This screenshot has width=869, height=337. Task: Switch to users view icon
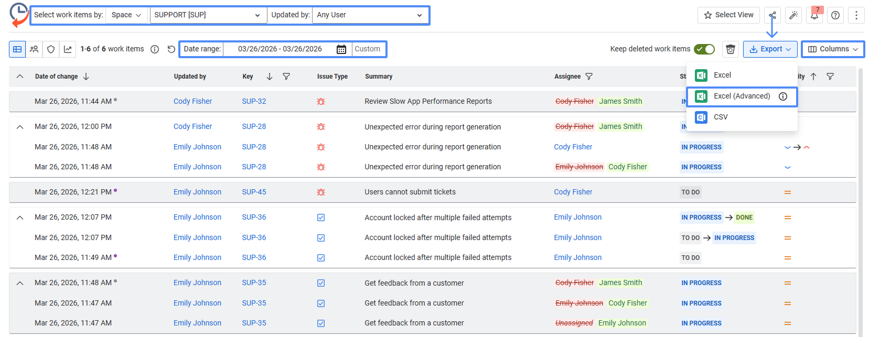point(34,49)
